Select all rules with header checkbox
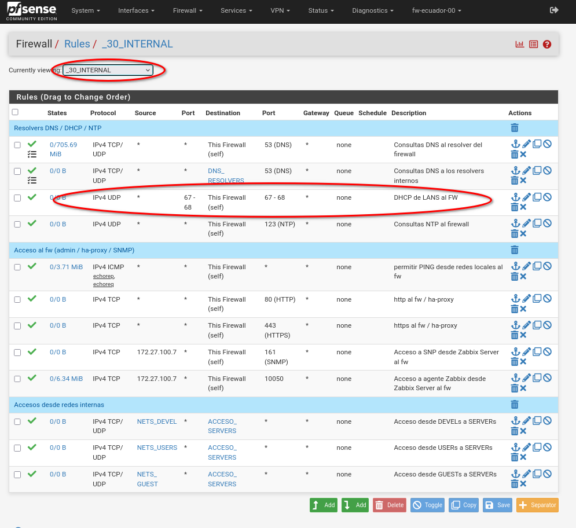 [15, 112]
